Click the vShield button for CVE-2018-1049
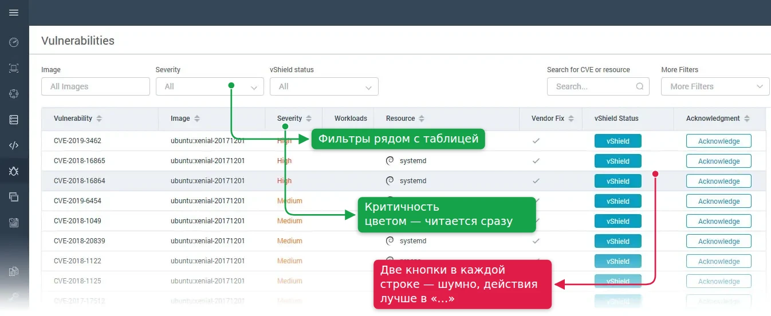Screen dimensions: 771x316 [618, 221]
